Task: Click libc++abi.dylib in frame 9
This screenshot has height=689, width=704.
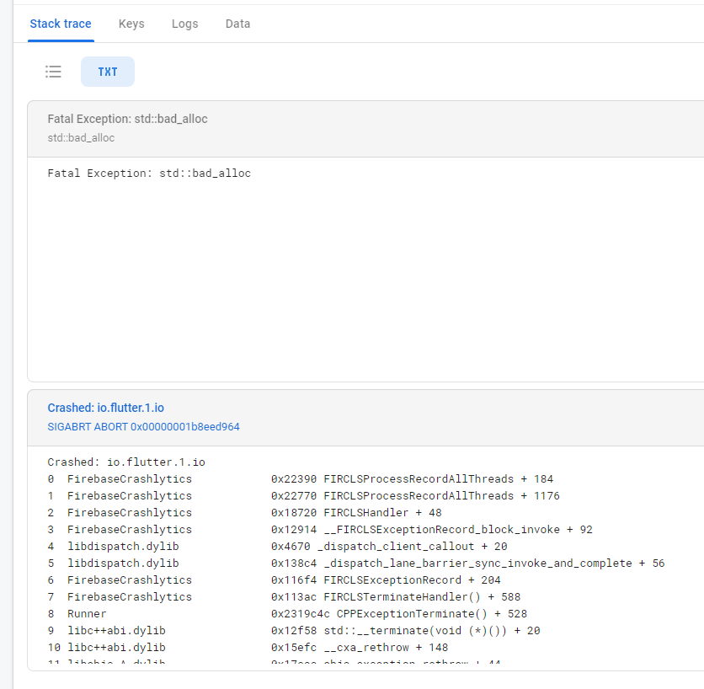Action: tap(116, 631)
